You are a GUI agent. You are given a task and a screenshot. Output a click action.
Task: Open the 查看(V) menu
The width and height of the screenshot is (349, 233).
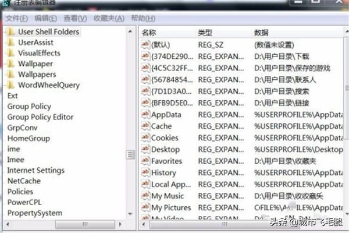click(75, 19)
